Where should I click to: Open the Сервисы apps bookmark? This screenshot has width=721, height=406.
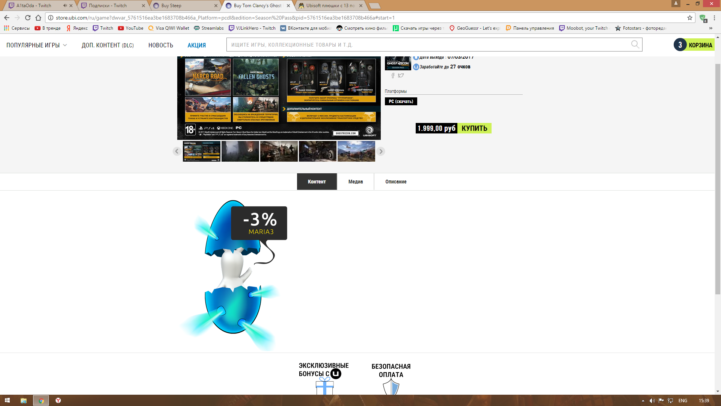click(x=17, y=28)
